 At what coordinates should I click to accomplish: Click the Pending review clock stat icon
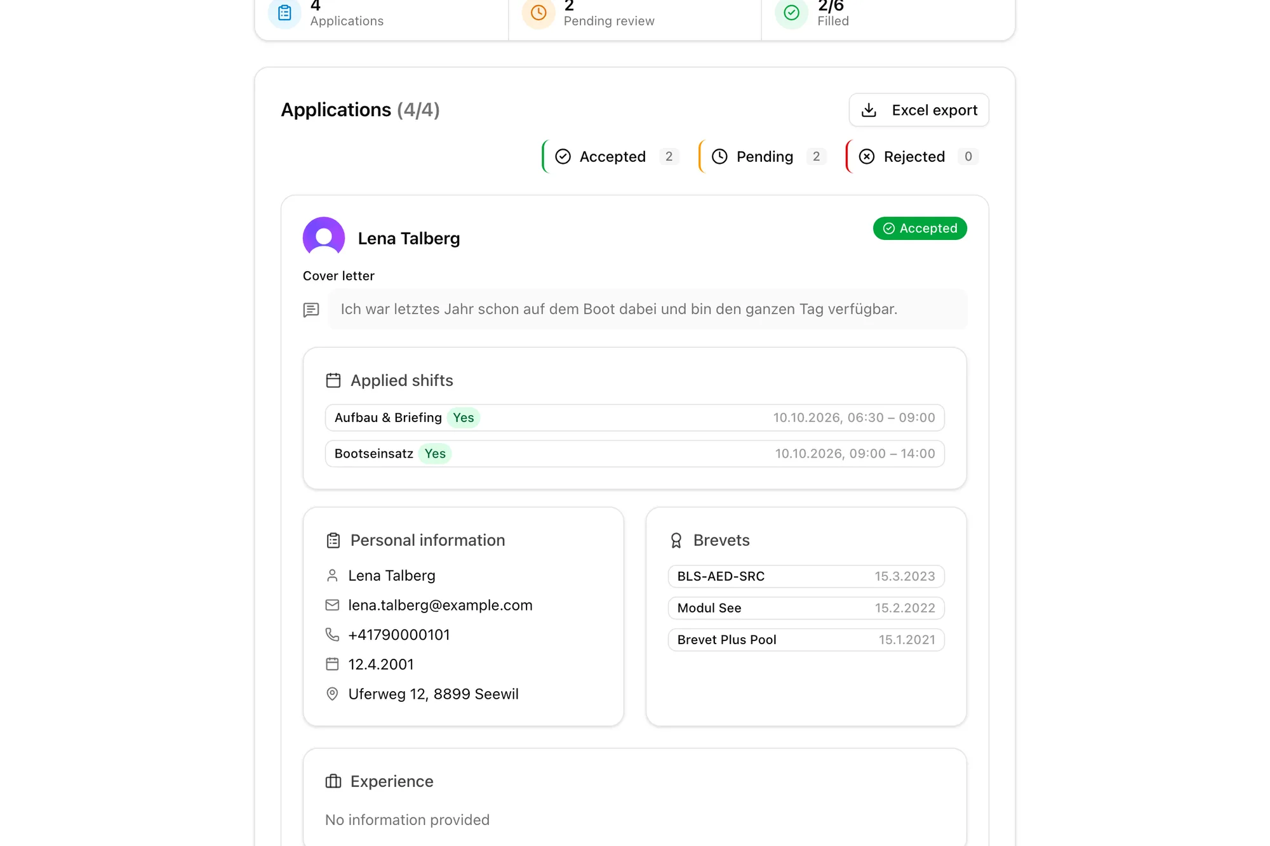tap(538, 13)
